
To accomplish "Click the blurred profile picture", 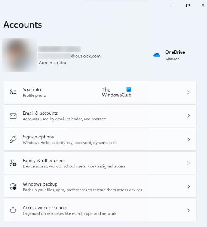I will click(x=20, y=55).
